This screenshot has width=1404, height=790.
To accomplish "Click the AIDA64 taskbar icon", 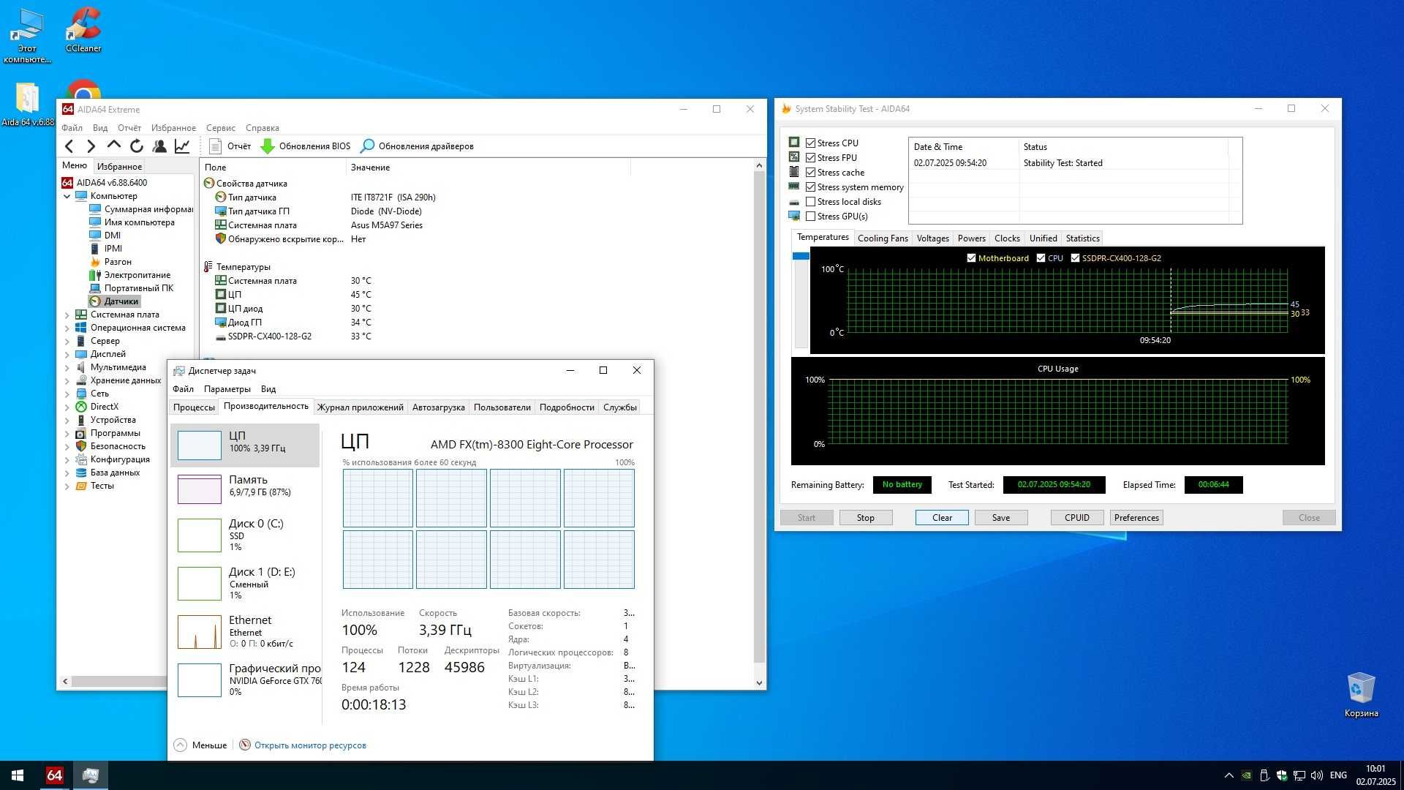I will pyautogui.click(x=54, y=775).
